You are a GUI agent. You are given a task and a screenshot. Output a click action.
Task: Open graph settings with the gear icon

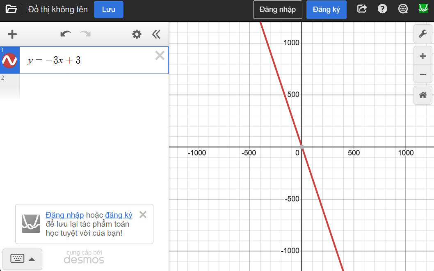click(136, 34)
